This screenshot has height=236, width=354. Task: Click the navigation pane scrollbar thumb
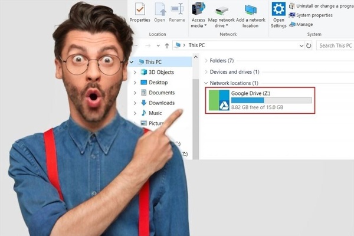coord(196,119)
